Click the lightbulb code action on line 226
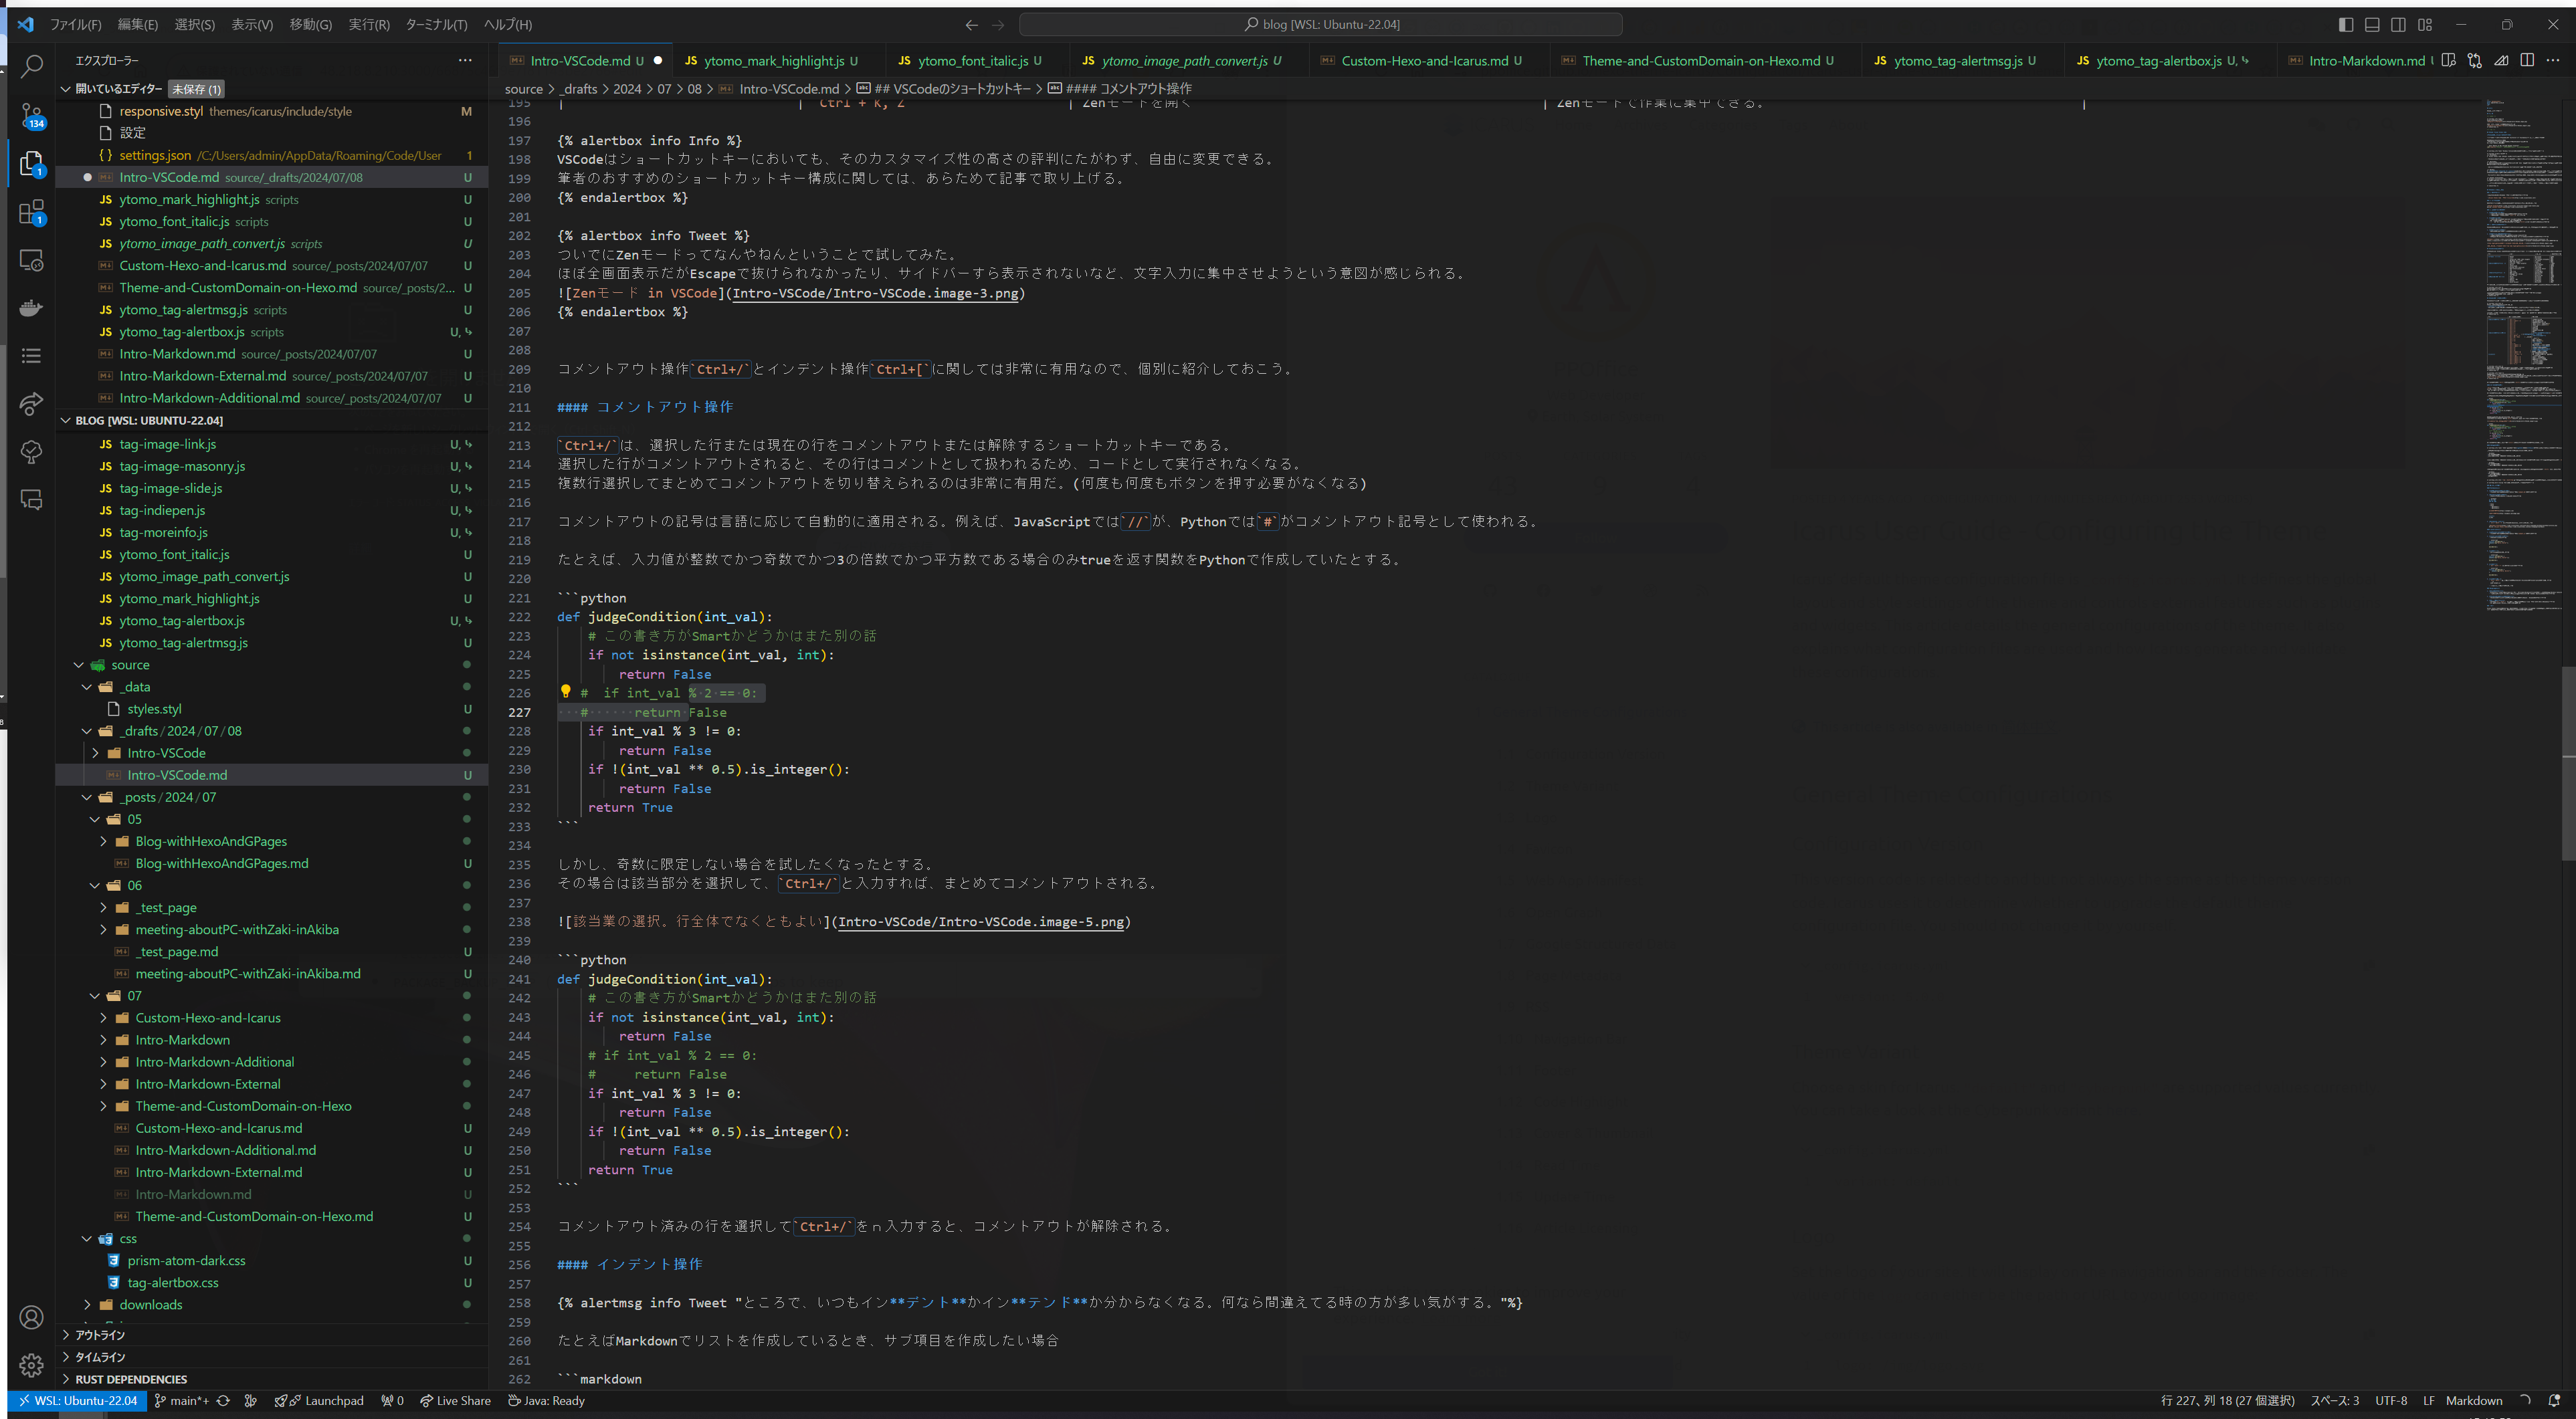The height and width of the screenshot is (1419, 2576). tap(565, 692)
